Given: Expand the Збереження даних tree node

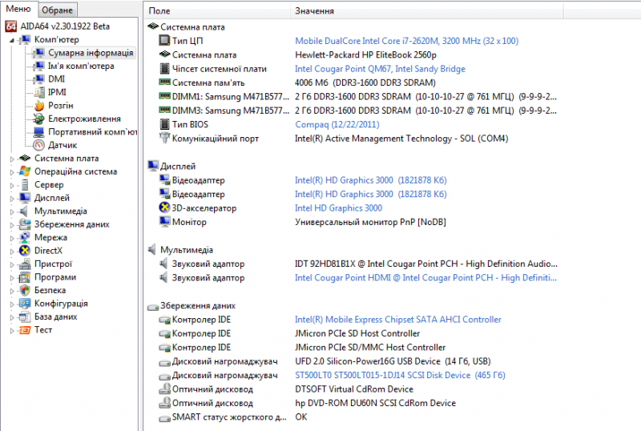Looking at the screenshot, I should click(x=11, y=224).
